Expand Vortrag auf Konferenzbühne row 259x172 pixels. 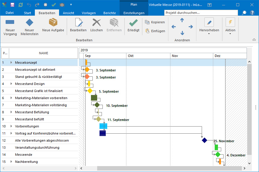point(11,133)
